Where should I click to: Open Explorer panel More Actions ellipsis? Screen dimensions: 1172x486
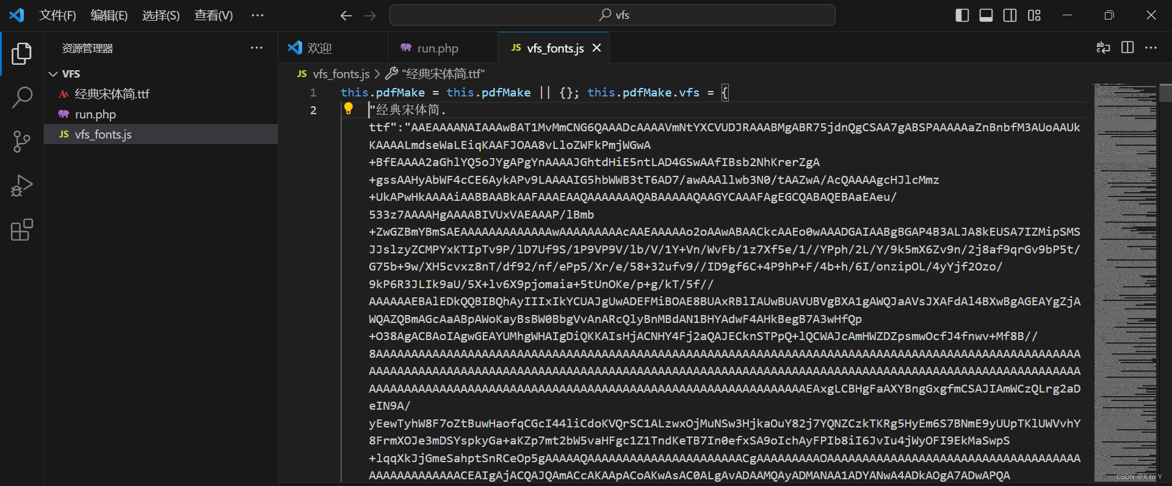click(257, 48)
